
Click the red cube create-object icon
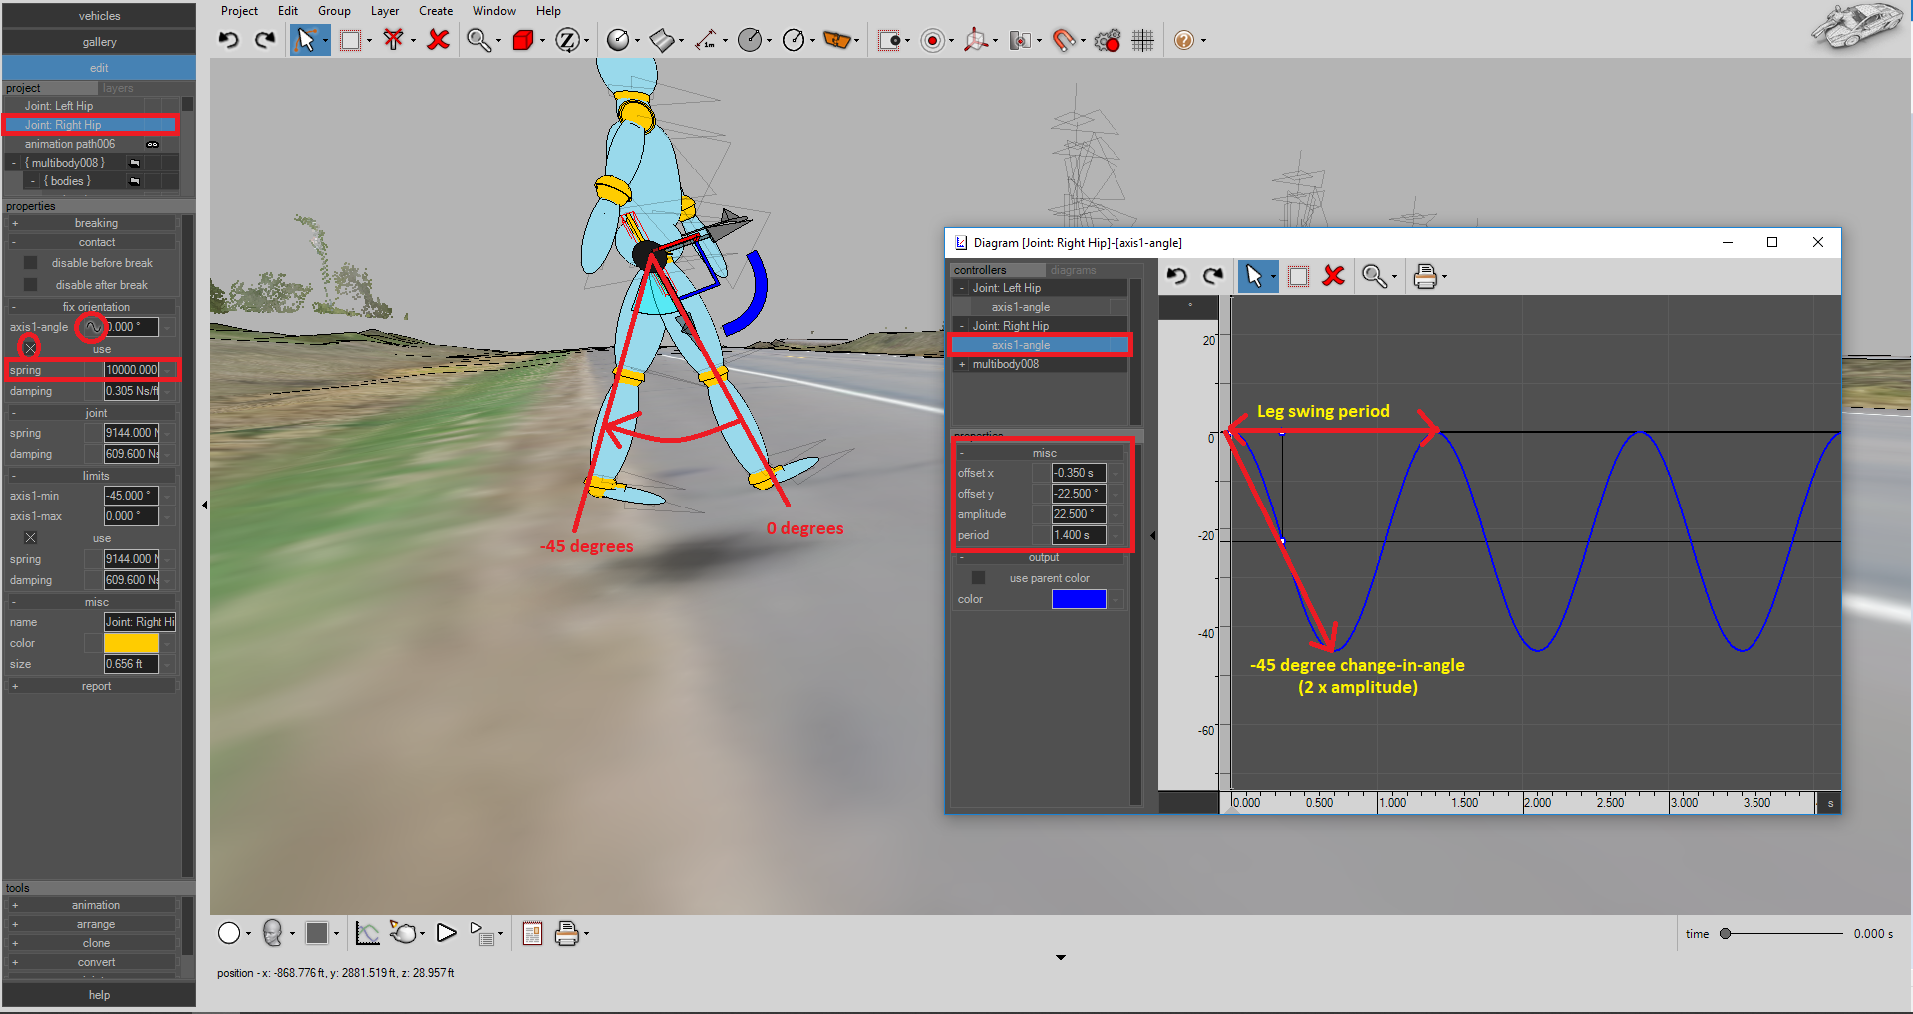click(522, 40)
